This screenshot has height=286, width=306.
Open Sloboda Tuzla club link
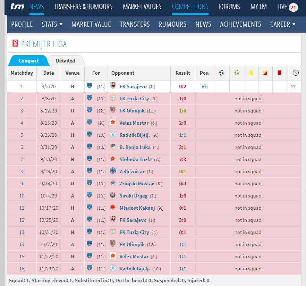(135, 159)
